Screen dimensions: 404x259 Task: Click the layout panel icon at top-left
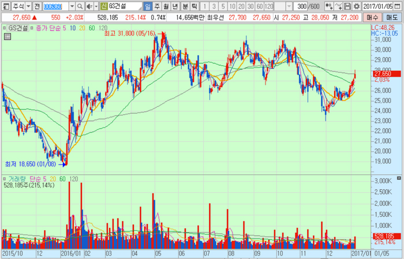click(6, 6)
